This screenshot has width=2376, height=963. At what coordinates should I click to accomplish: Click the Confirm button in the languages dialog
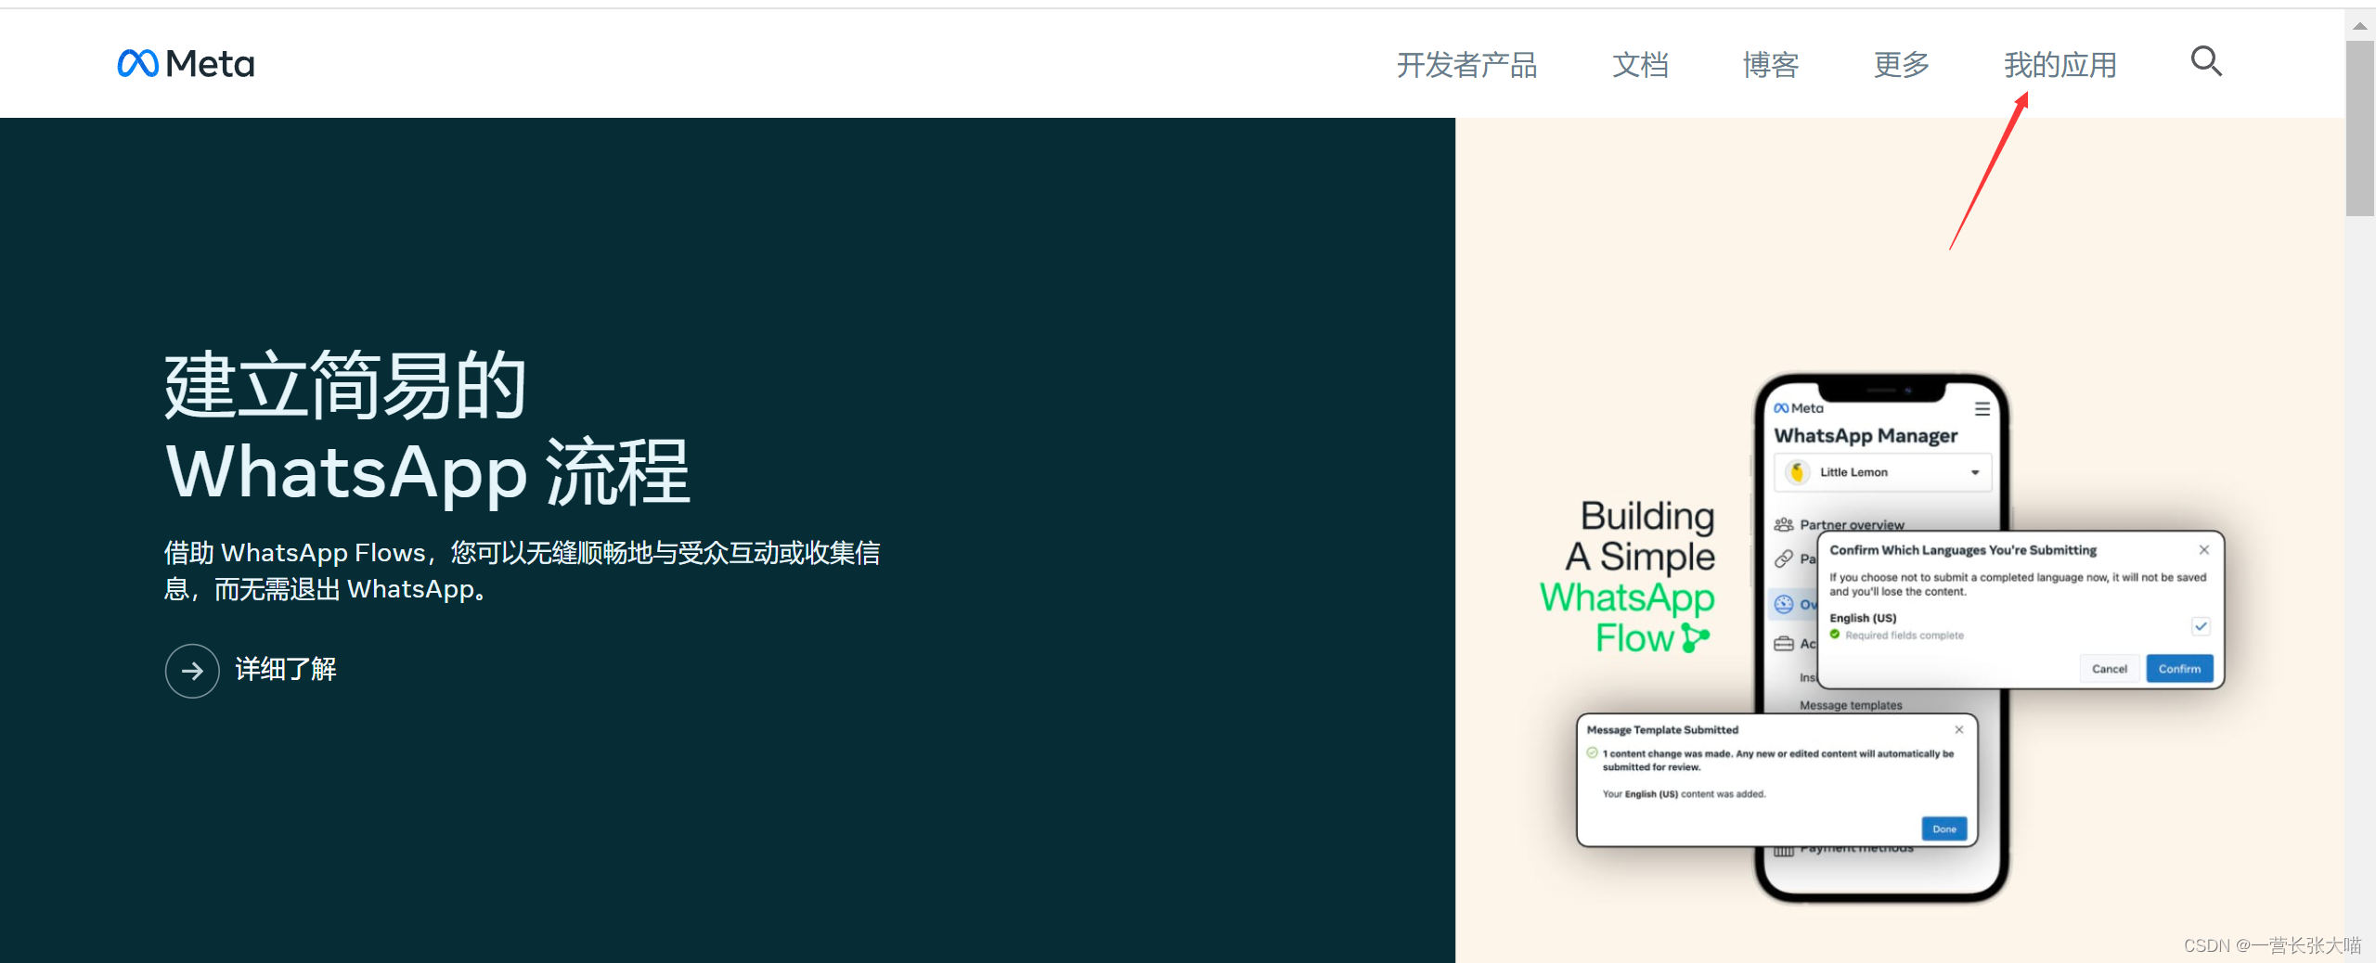point(2179,668)
